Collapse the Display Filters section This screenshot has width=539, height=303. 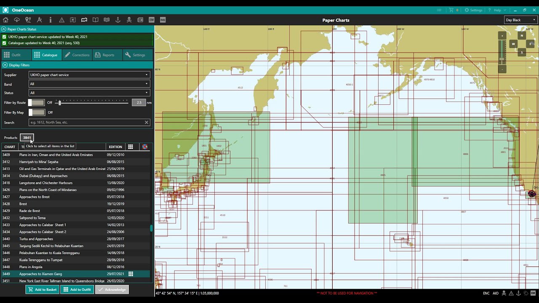click(x=5, y=65)
